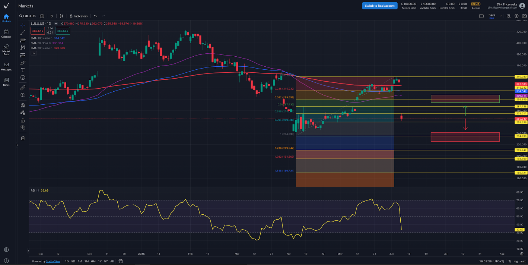Toggle hide all drawings eye icon

(x=23, y=127)
